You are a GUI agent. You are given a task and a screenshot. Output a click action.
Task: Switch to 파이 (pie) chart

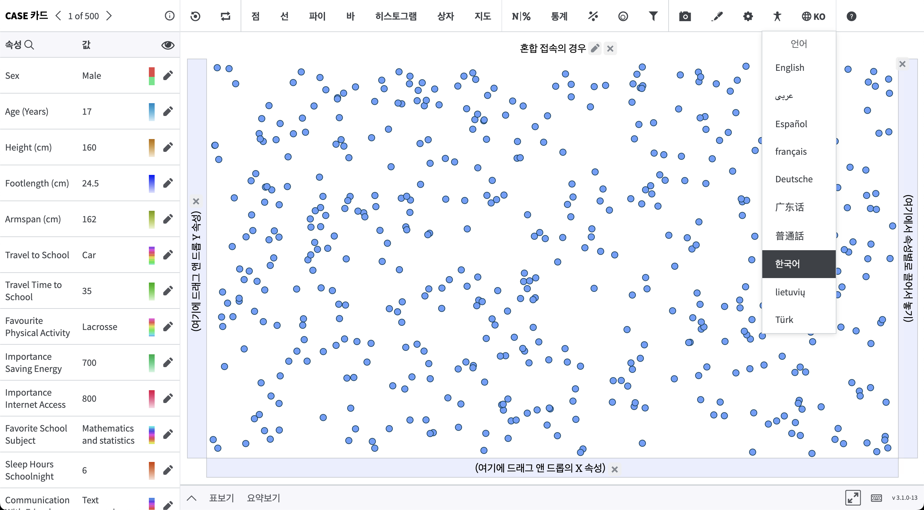(317, 16)
